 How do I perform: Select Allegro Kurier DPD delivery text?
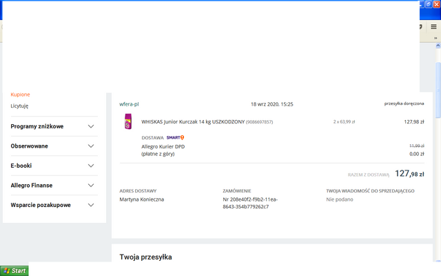163,147
